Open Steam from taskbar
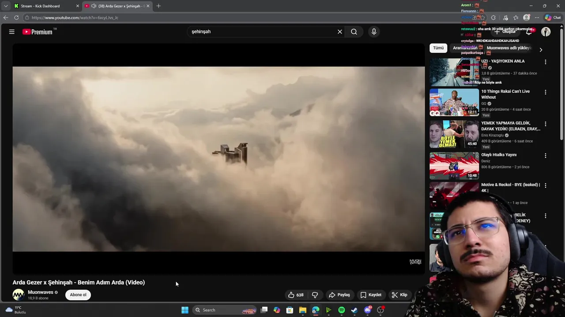Screen dimensions: 565x317 tap(354, 310)
